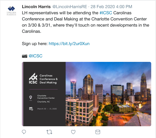Image resolution: width=156 pixels, height=138 pixels.
Task: Click the March 30 – 31, 2020 date text
Action: (47, 109)
